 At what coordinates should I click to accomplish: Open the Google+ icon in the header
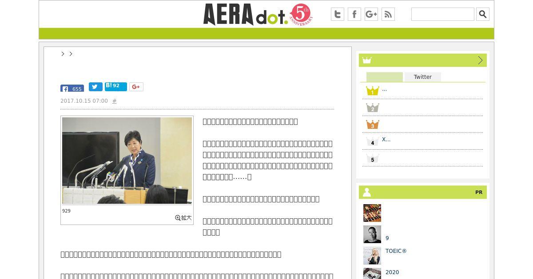371,14
